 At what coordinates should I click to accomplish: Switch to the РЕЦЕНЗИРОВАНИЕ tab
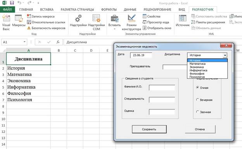pyautogui.click(x=157, y=10)
